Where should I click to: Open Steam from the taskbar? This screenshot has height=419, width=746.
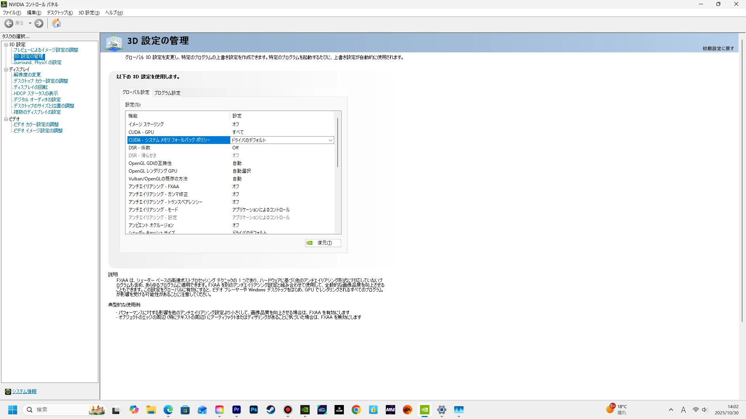(x=271, y=410)
